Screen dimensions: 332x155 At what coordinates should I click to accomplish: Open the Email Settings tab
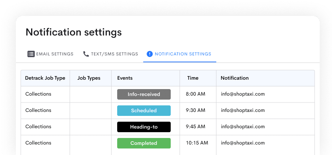(x=50, y=54)
